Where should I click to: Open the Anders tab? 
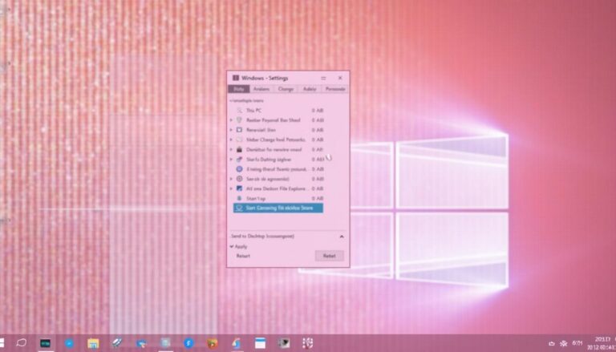pyautogui.click(x=262, y=89)
